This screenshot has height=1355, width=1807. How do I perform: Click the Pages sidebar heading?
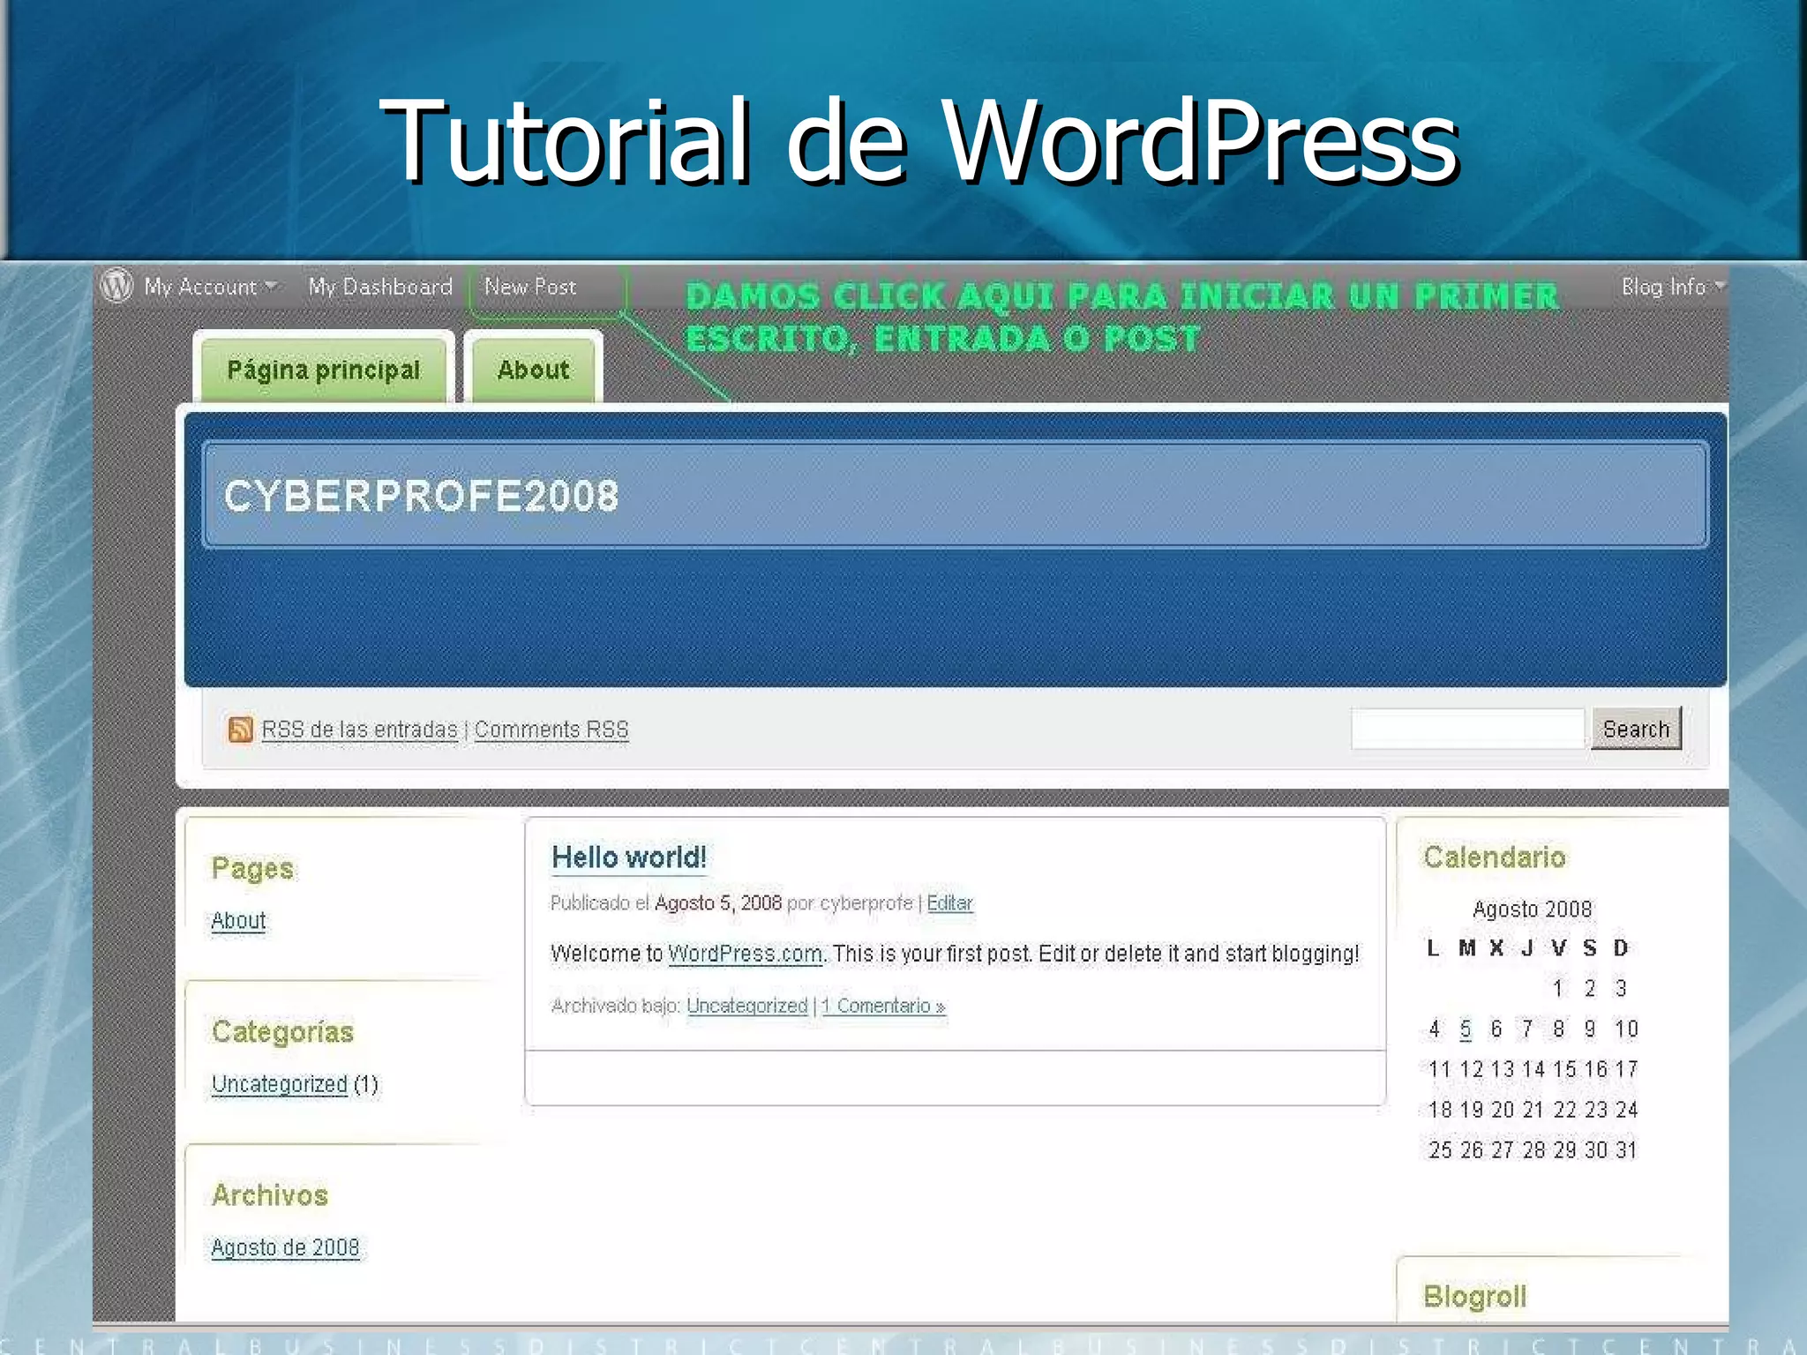(252, 868)
